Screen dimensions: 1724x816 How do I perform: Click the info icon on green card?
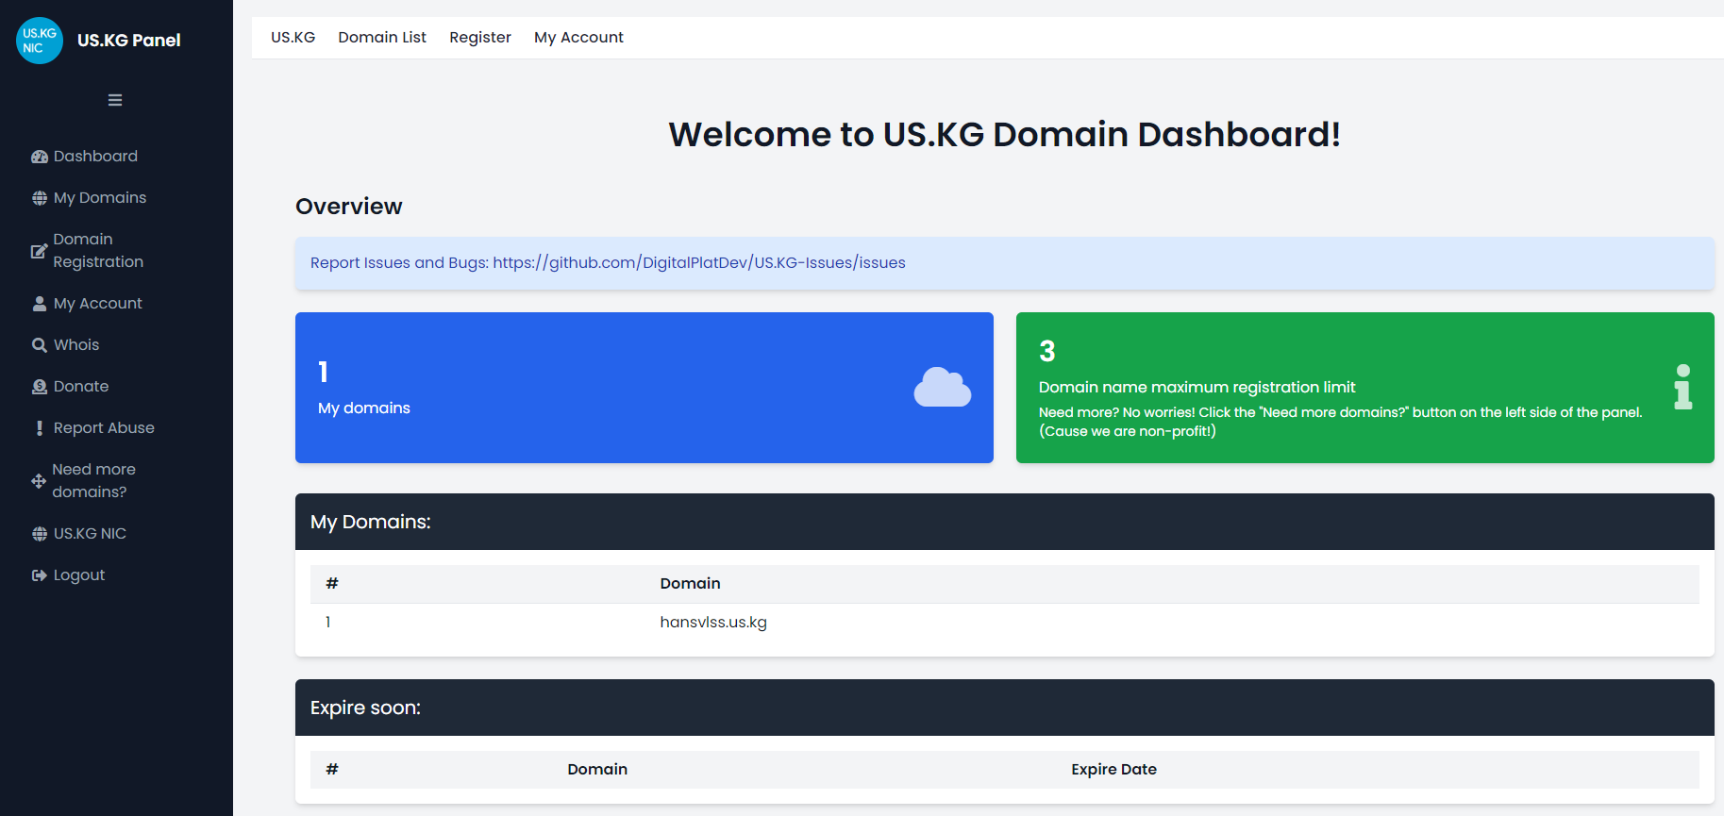coord(1682,387)
